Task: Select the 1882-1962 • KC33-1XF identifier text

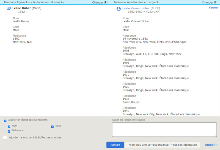Action: (143, 12)
